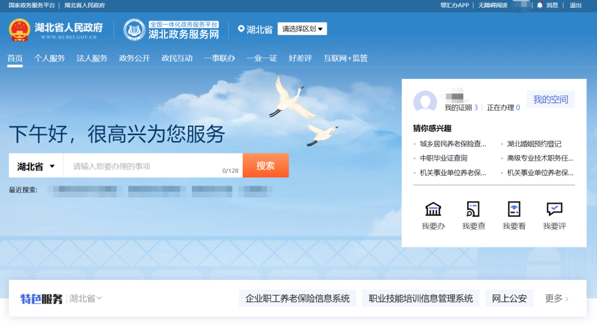Click the 退出 logout link
The width and height of the screenshot is (597, 333).
(x=575, y=6)
